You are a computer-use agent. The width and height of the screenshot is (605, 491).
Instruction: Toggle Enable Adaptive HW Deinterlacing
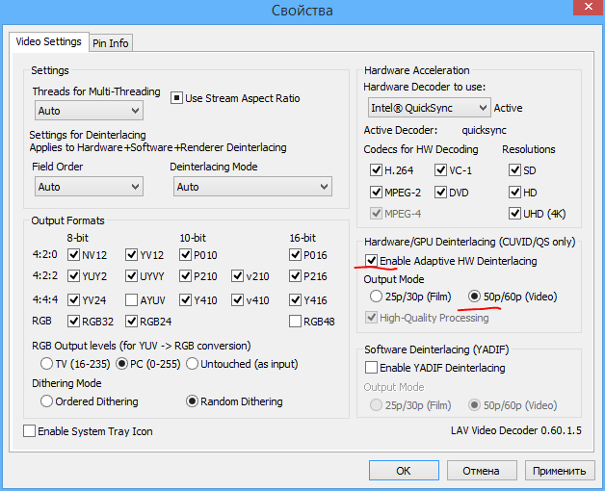coord(371,261)
